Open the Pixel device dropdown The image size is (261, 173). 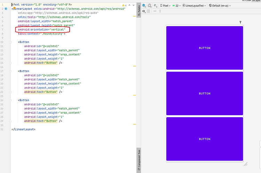point(165,6)
